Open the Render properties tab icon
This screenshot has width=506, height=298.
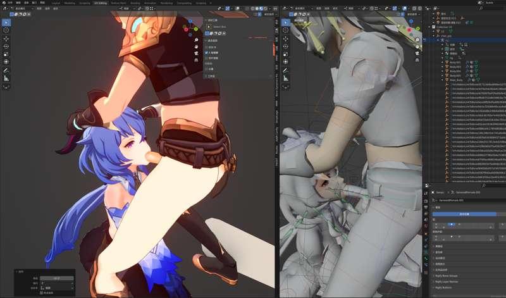point(426,200)
